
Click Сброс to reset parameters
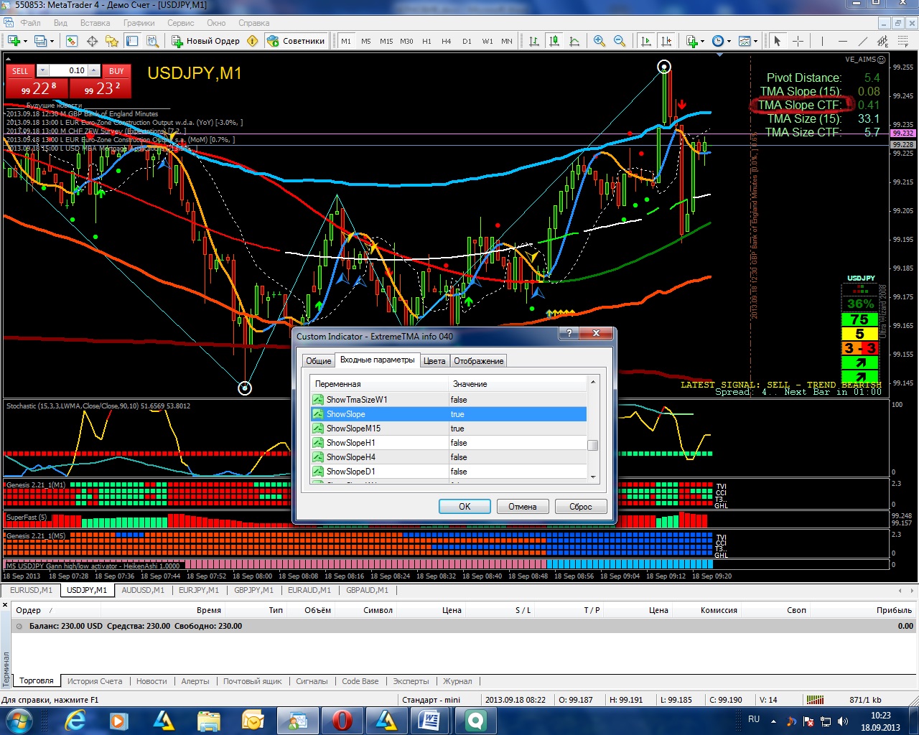click(581, 507)
